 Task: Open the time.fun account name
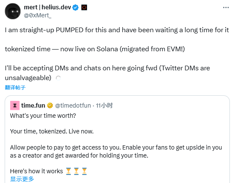tap(33, 105)
